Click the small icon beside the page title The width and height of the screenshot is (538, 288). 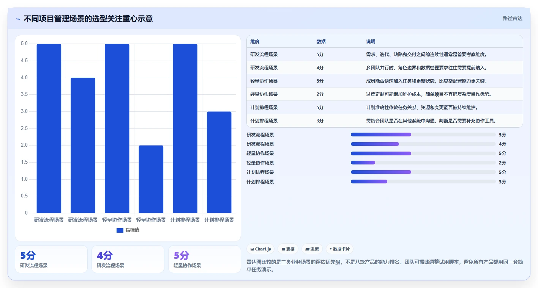tap(18, 19)
